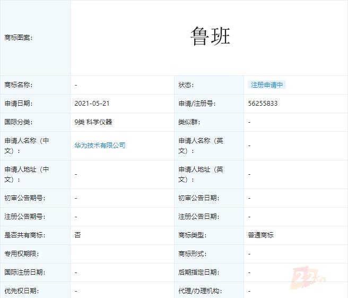The image size is (348, 298).
Task: Click the 商标名称 field label
Action: point(19,85)
